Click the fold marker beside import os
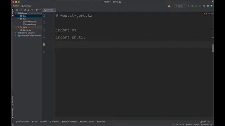This screenshot has height=126, width=225. (54, 30)
